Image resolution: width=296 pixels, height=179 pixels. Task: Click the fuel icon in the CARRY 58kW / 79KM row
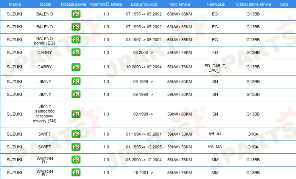pyautogui.click(x=76, y=52)
